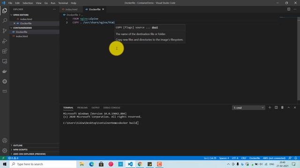
Task: Click Ln 2, Col 29 in status bar
Action: pos(210,158)
